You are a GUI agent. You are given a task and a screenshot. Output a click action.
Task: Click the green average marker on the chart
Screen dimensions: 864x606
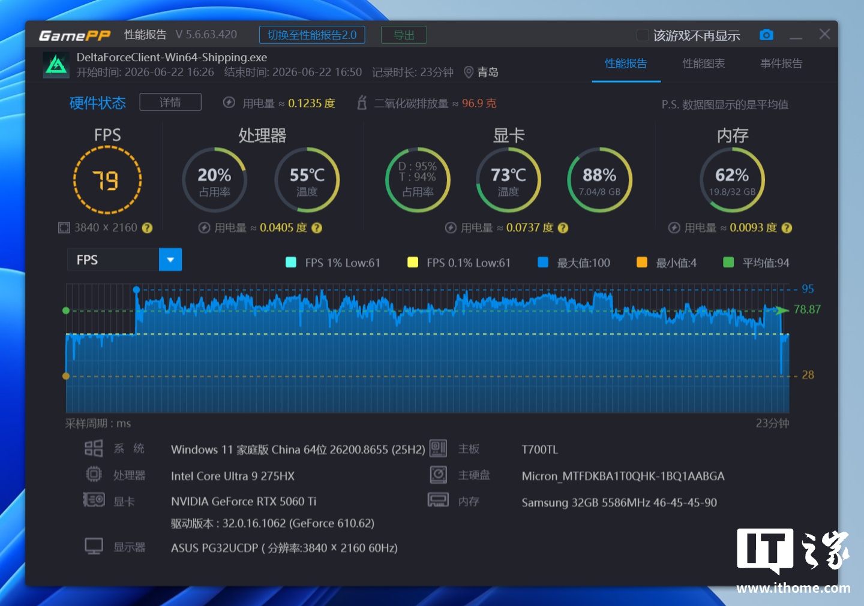pyautogui.click(x=66, y=310)
